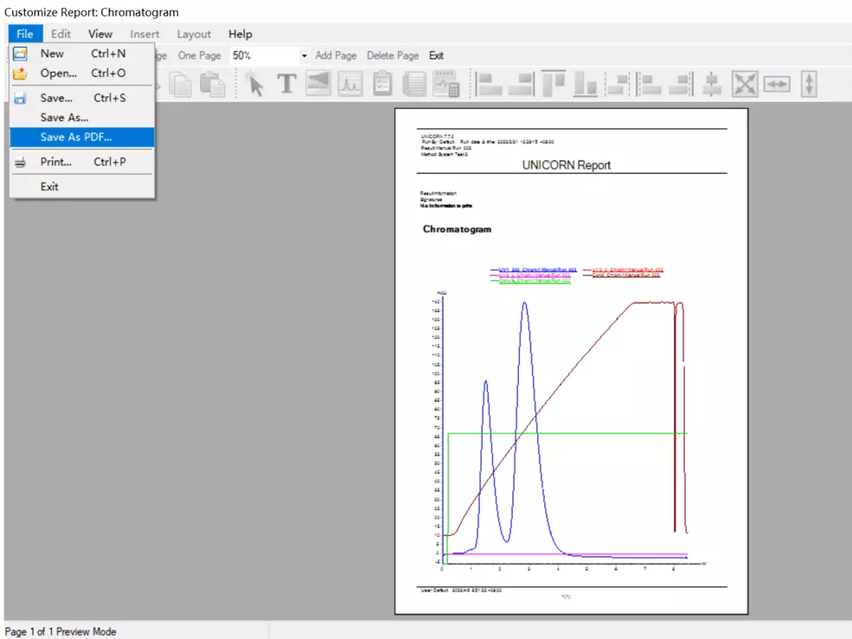Select Print from the File menu

point(56,162)
